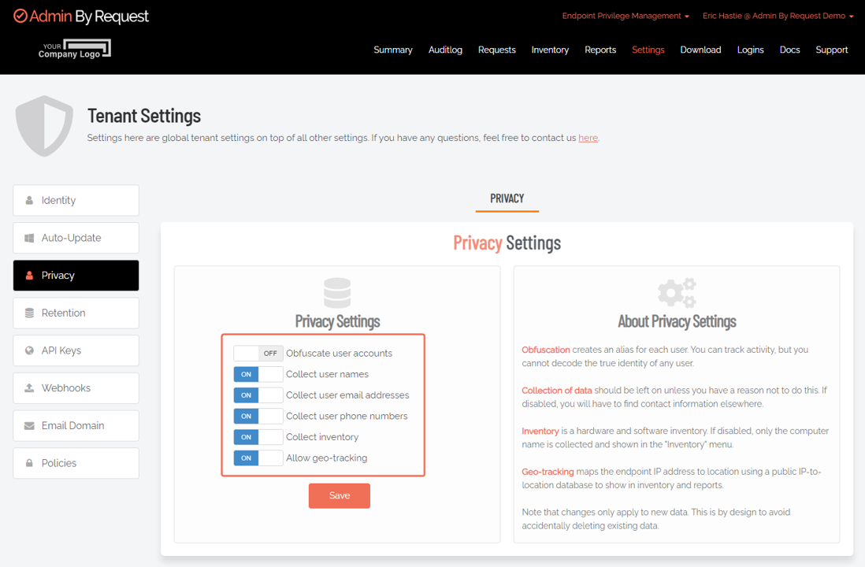This screenshot has height=567, width=865.
Task: Navigate to Logins menu
Action: 750,50
